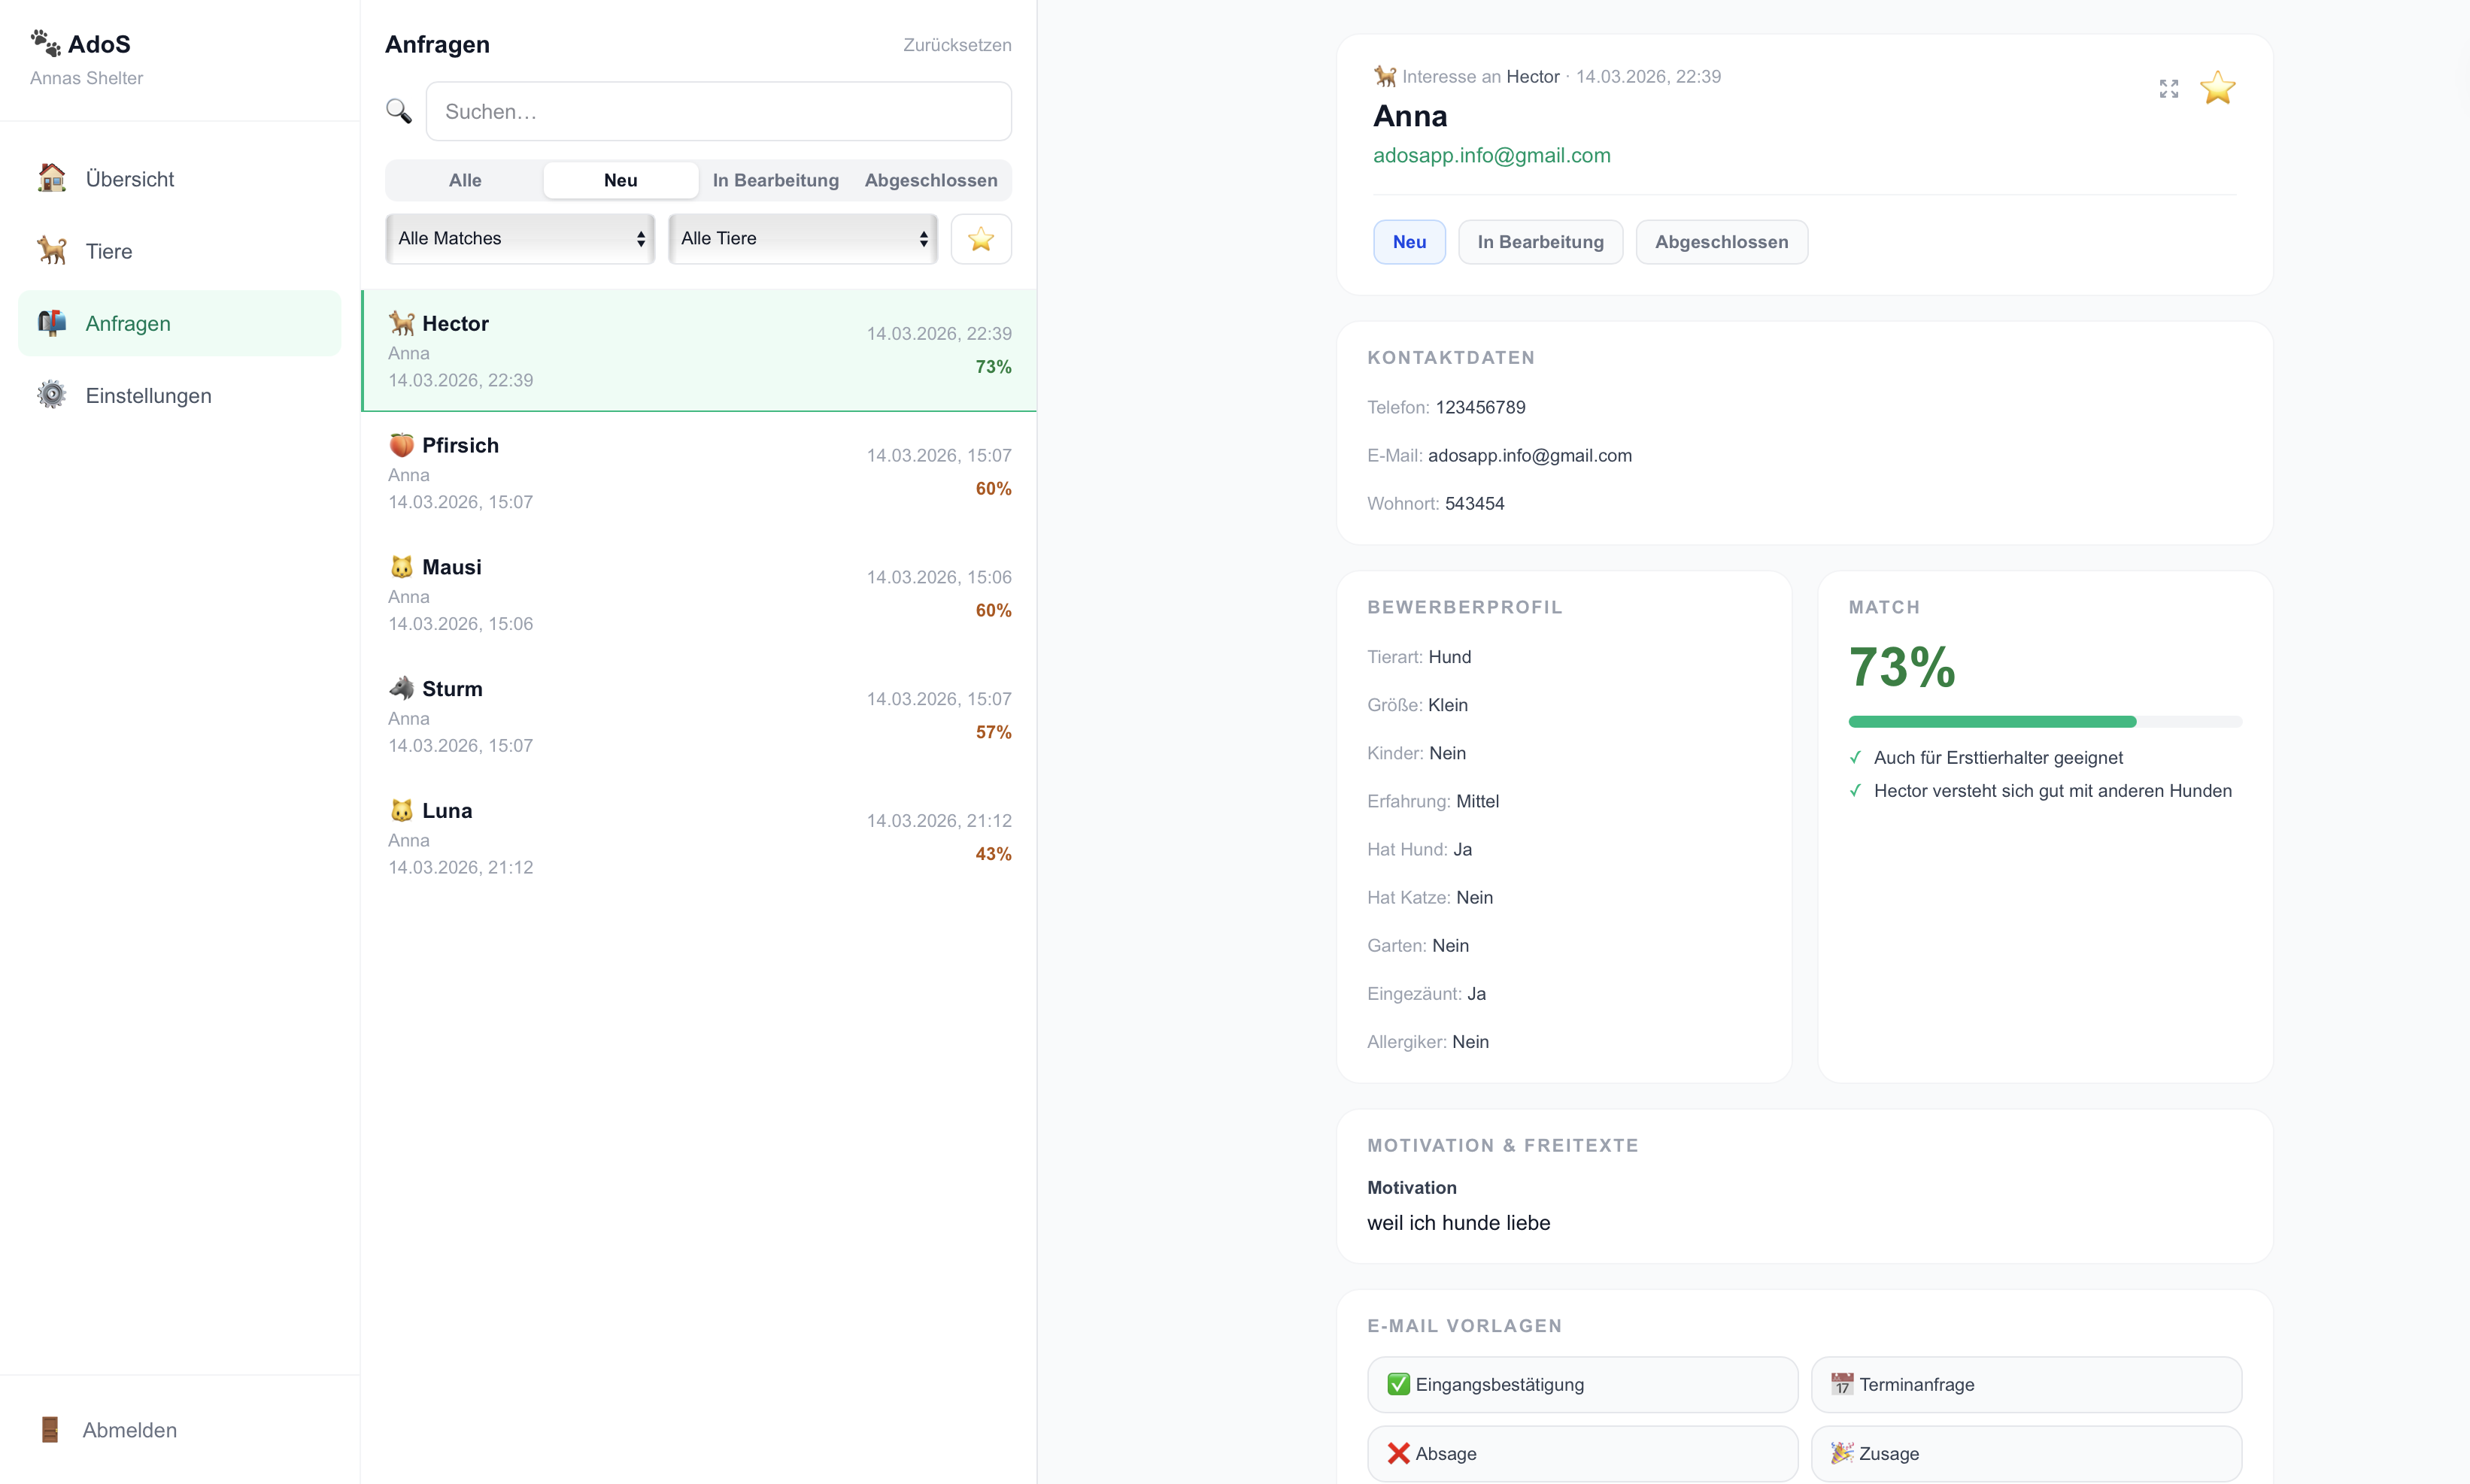Open Einstellungen via gear icon
This screenshot has width=2470, height=1484.
pyautogui.click(x=52, y=395)
